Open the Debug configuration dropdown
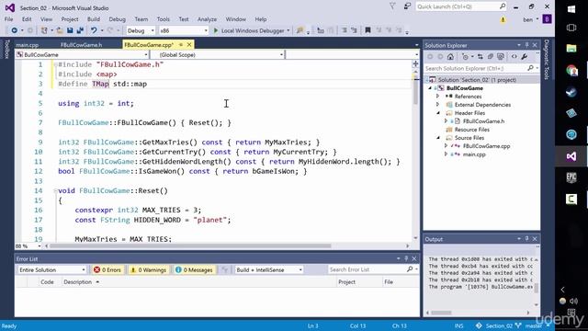 coord(141,30)
